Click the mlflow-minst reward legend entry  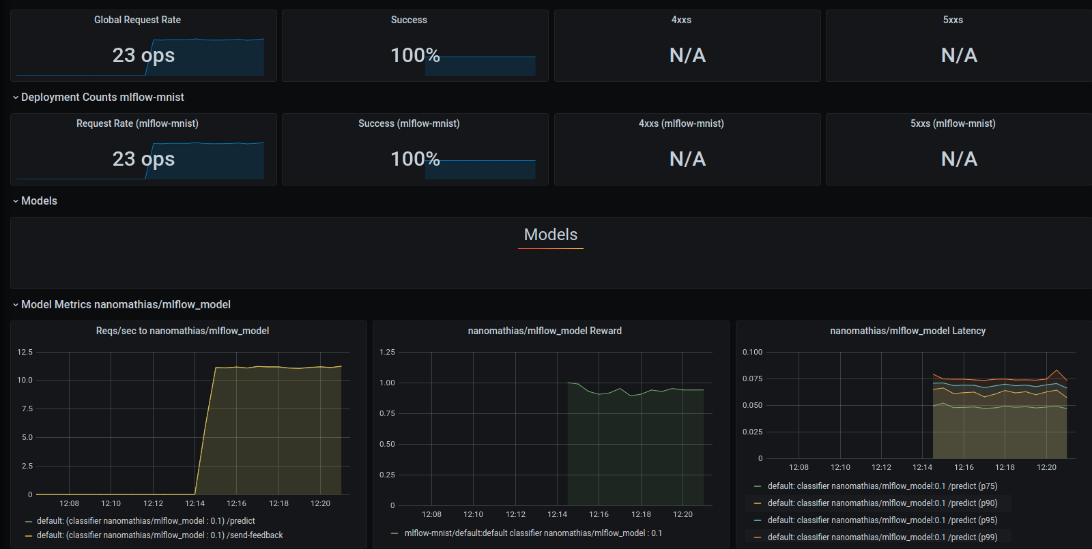532,533
